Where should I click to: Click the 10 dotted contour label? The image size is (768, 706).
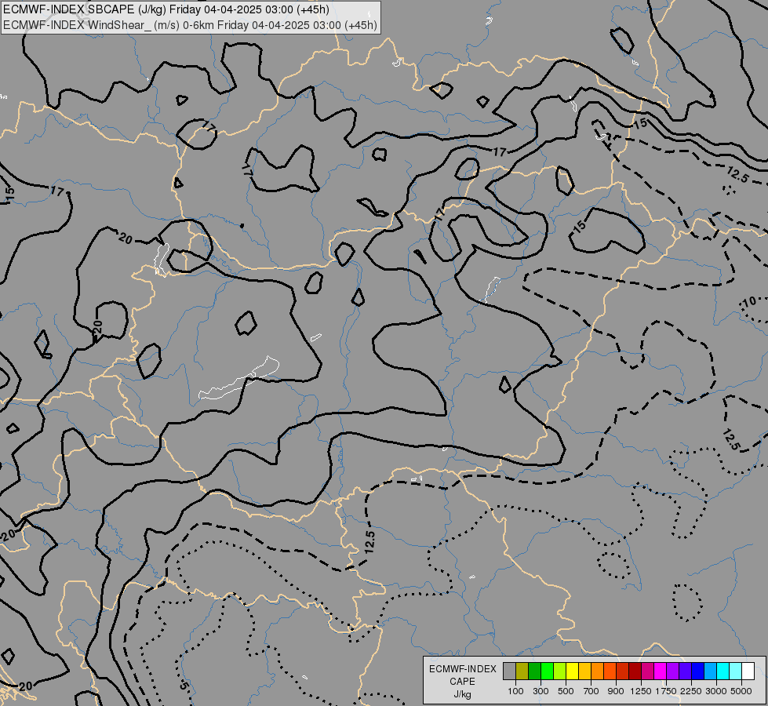point(749,302)
